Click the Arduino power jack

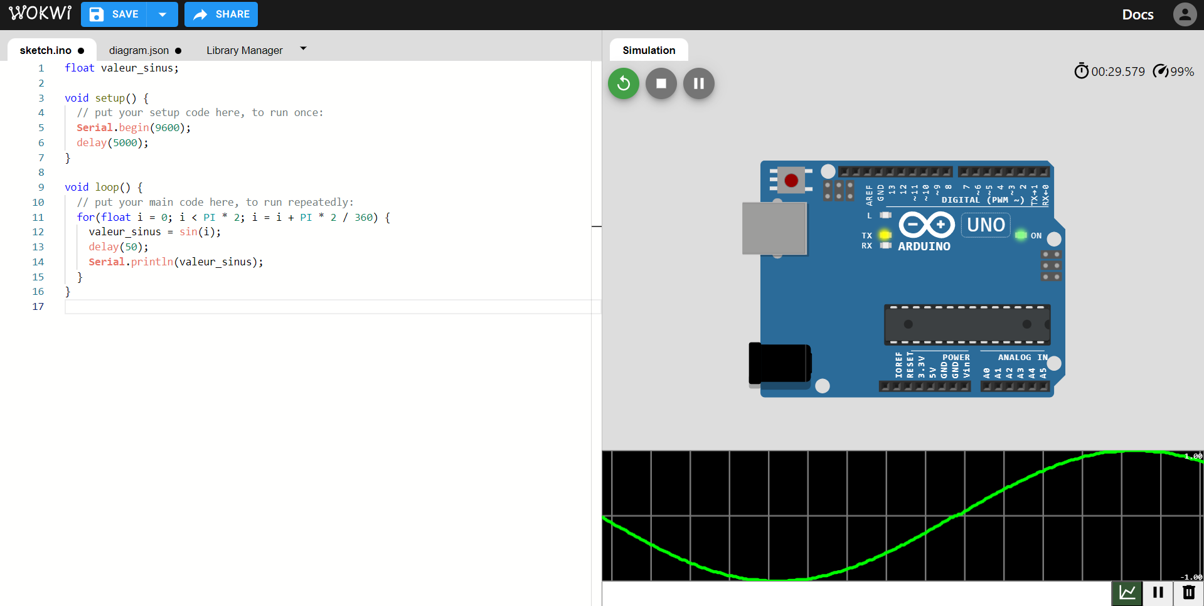click(x=780, y=363)
